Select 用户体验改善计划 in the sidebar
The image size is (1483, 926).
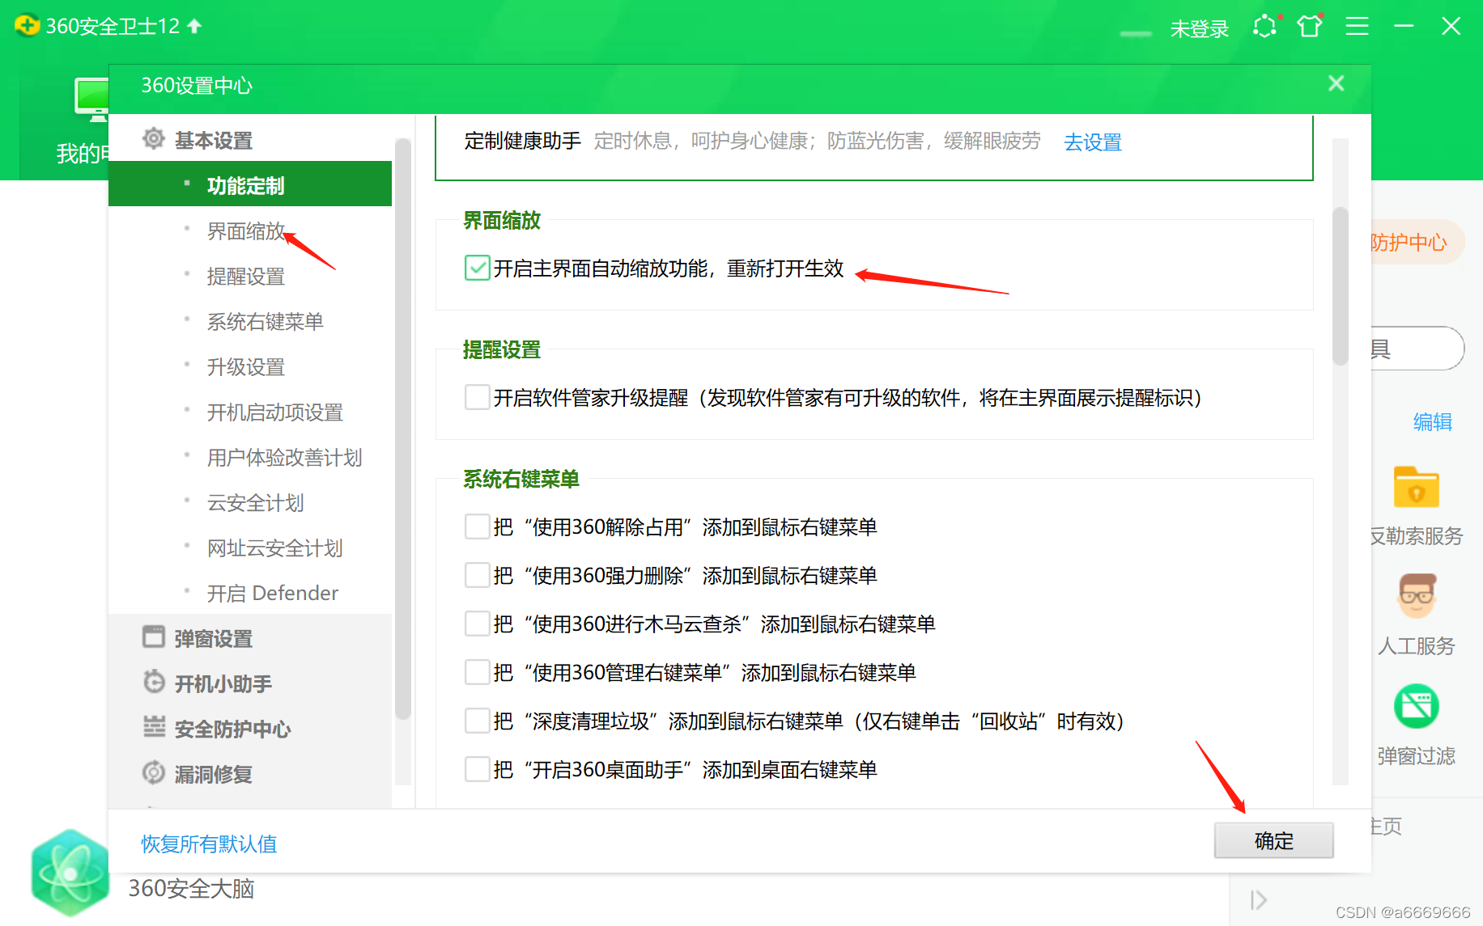point(285,458)
